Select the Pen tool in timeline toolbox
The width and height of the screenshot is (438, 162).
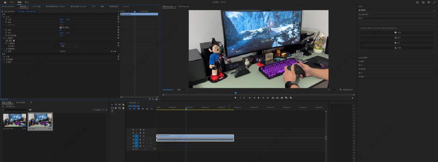(116, 108)
